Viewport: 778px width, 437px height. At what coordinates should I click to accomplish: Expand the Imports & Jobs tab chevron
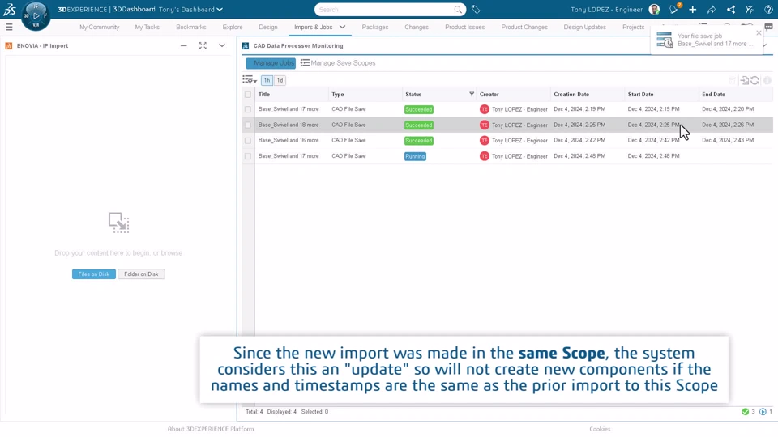[x=342, y=28]
